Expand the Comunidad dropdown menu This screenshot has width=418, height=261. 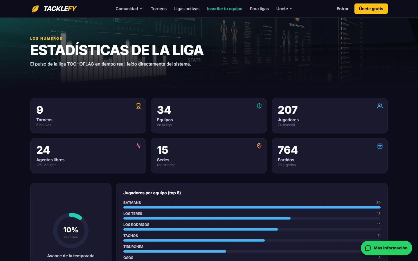[x=129, y=9]
